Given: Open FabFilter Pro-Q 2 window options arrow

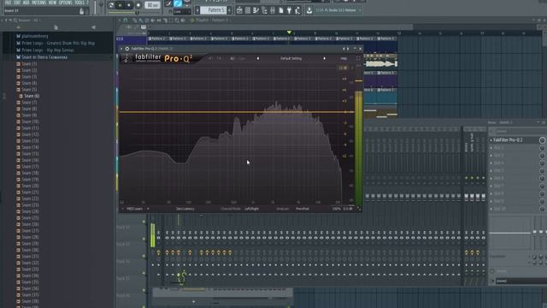Looking at the screenshot, I should (x=121, y=49).
